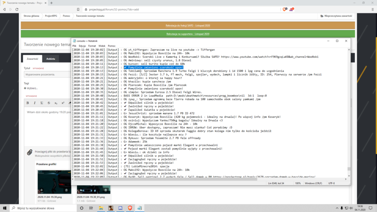
Task: Toggle bold formatting in the editor
Action: [x=28, y=103]
